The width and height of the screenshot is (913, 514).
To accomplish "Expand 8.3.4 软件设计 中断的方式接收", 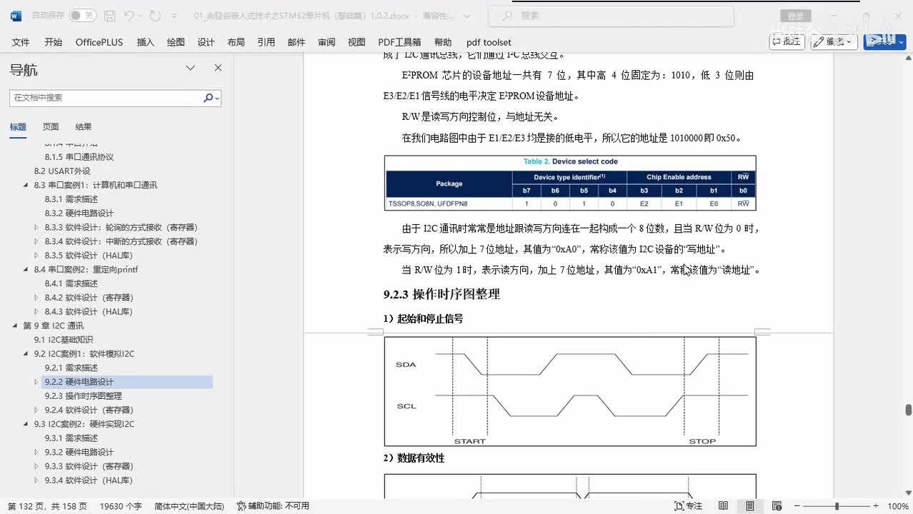I will (36, 241).
